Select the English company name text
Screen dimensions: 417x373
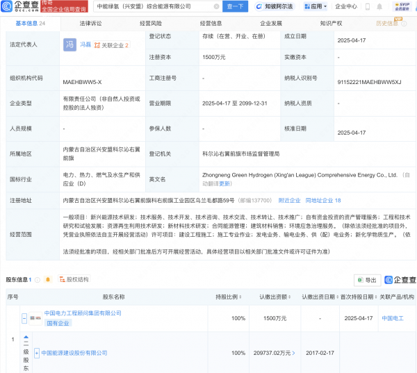click(300, 175)
